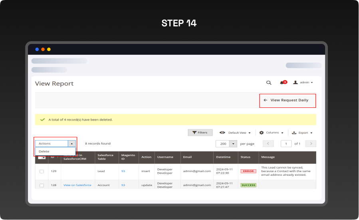Click the Filters button
359x220 pixels.
pos(200,133)
